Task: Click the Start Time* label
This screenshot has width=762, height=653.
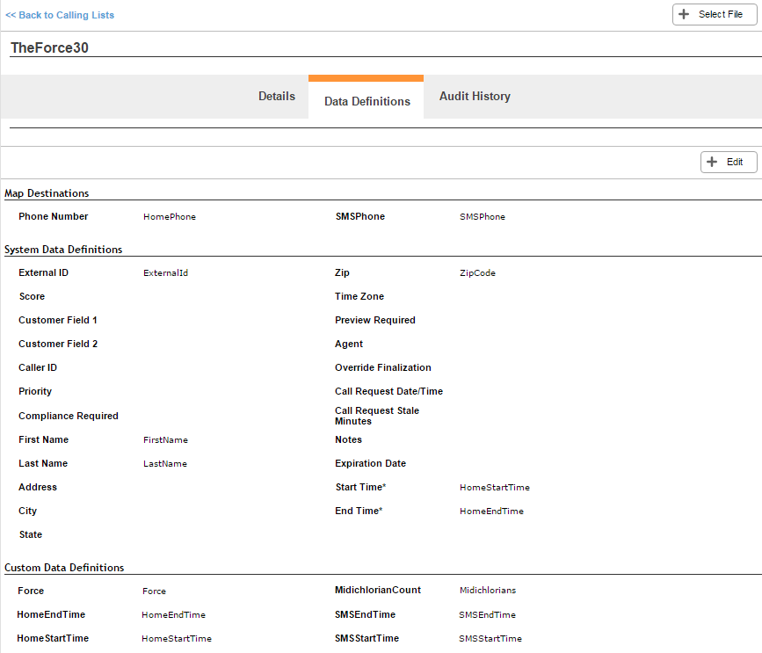Action: pyautogui.click(x=360, y=487)
